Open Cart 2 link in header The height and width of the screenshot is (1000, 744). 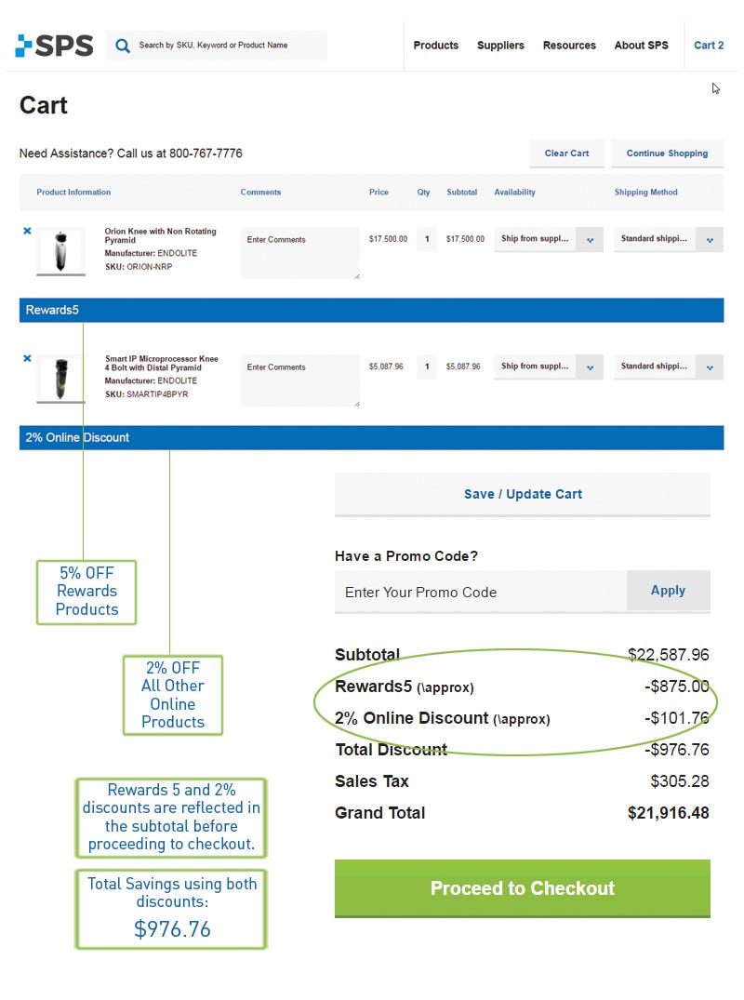pyautogui.click(x=709, y=46)
